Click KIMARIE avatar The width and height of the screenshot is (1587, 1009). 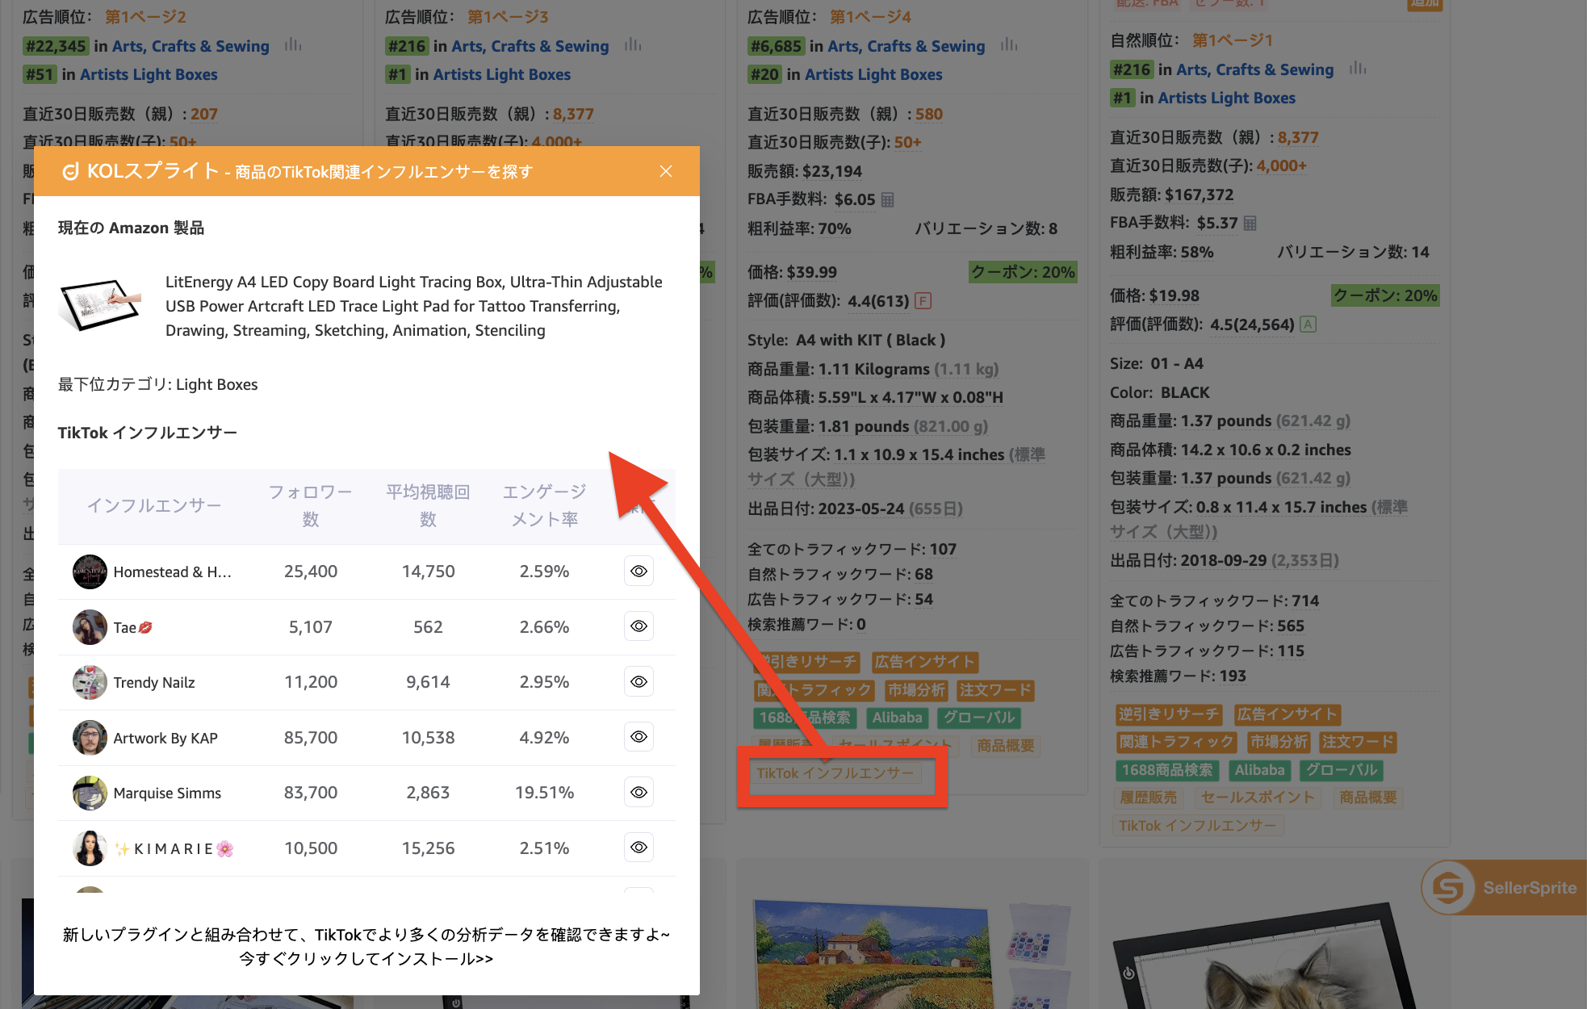[90, 848]
